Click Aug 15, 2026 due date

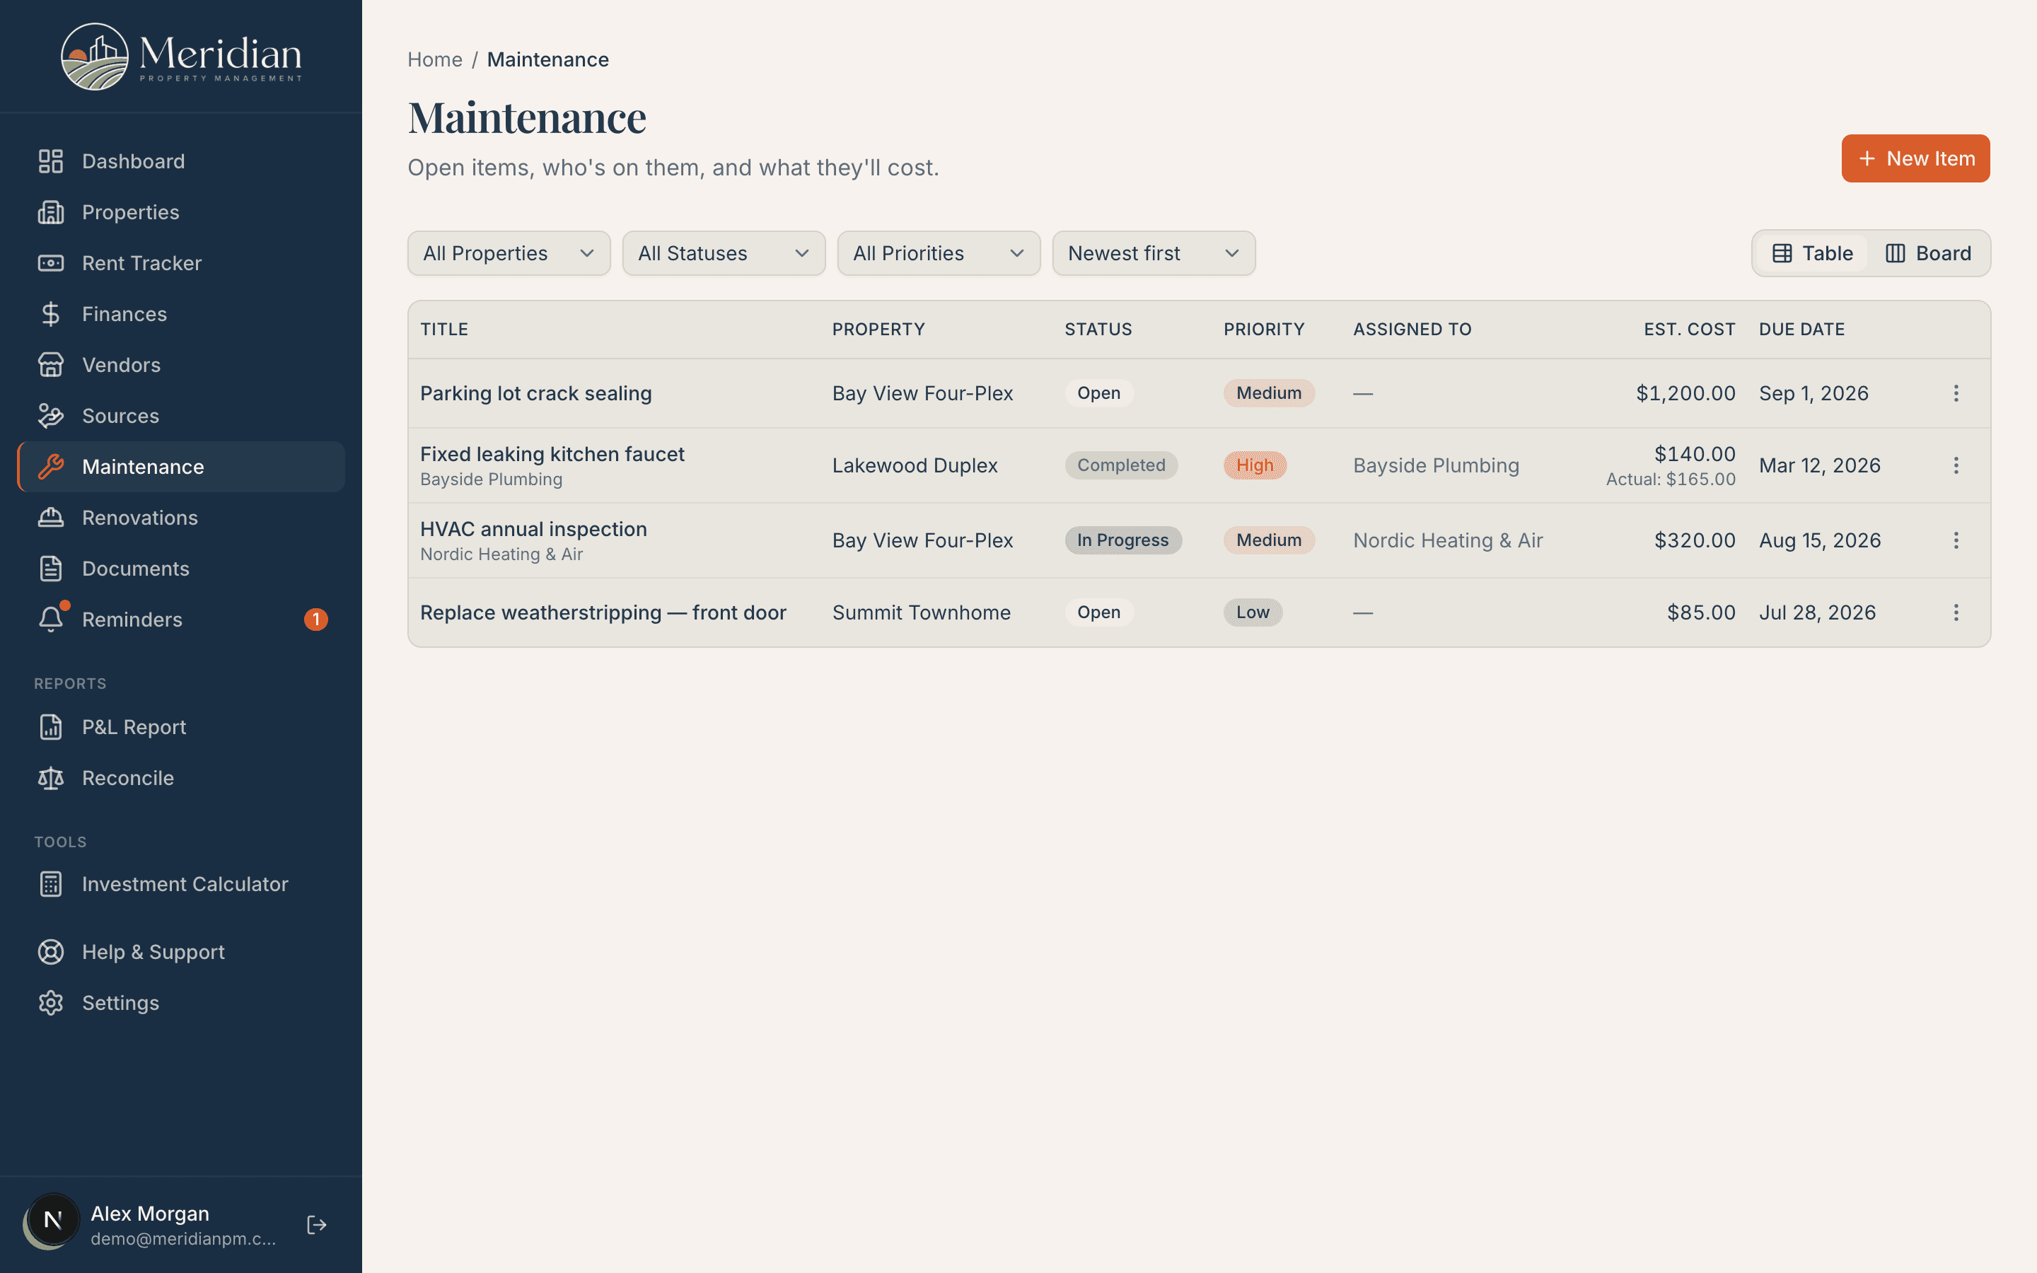(x=1820, y=540)
